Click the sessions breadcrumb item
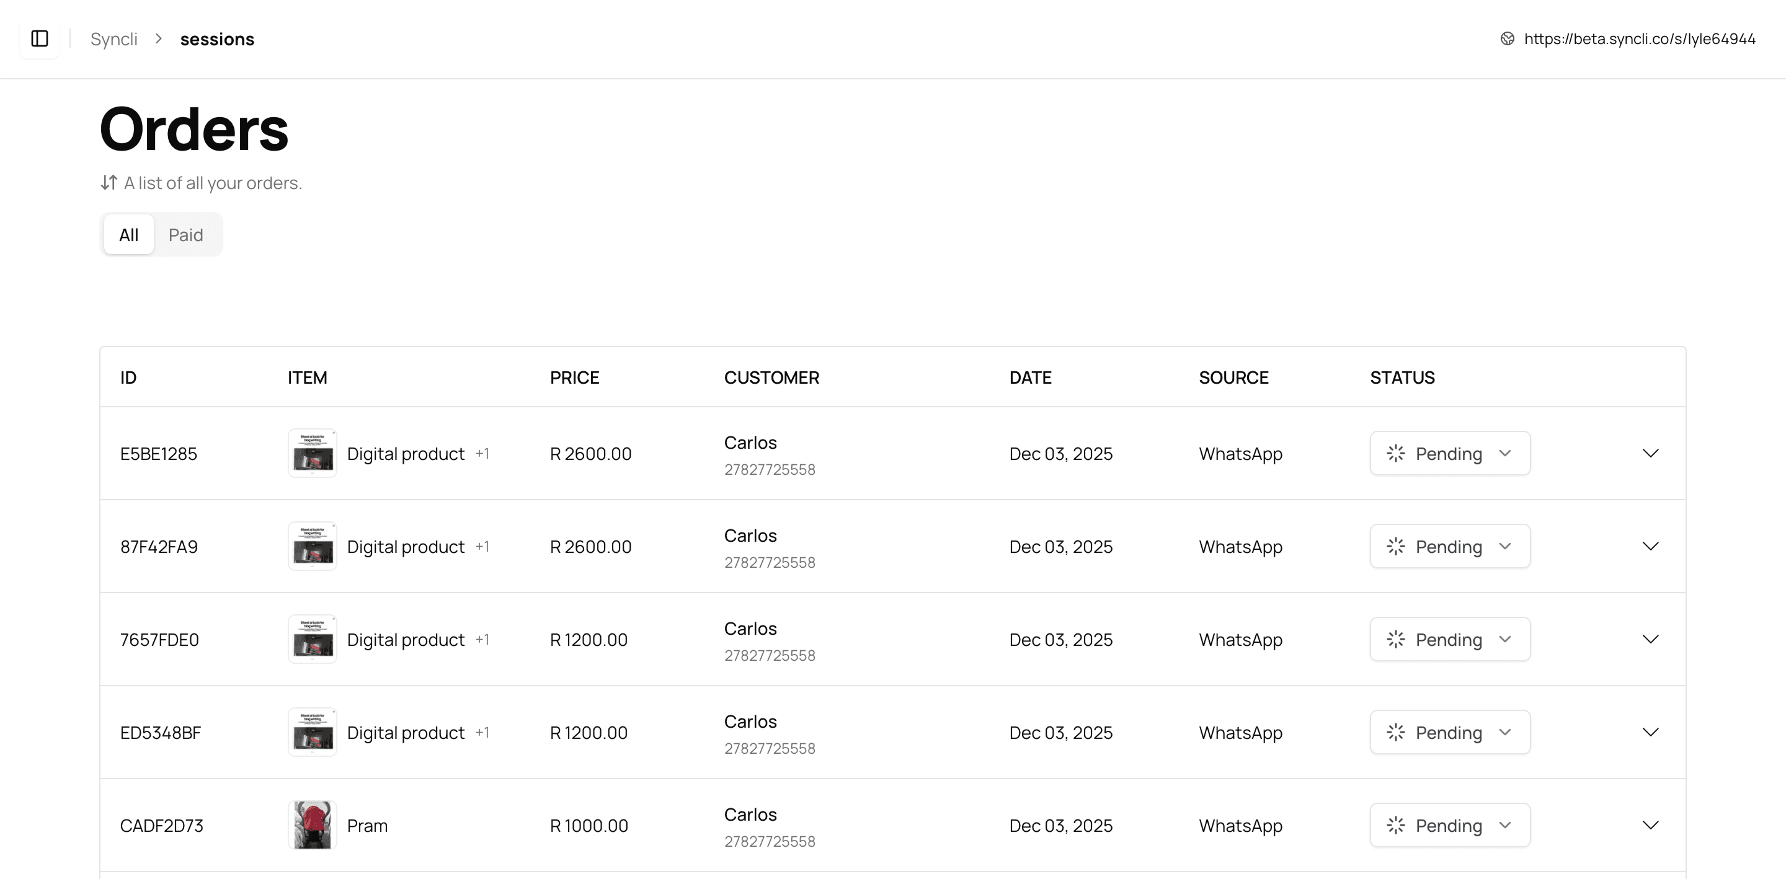Screen dimensions: 1786x879 (217, 39)
